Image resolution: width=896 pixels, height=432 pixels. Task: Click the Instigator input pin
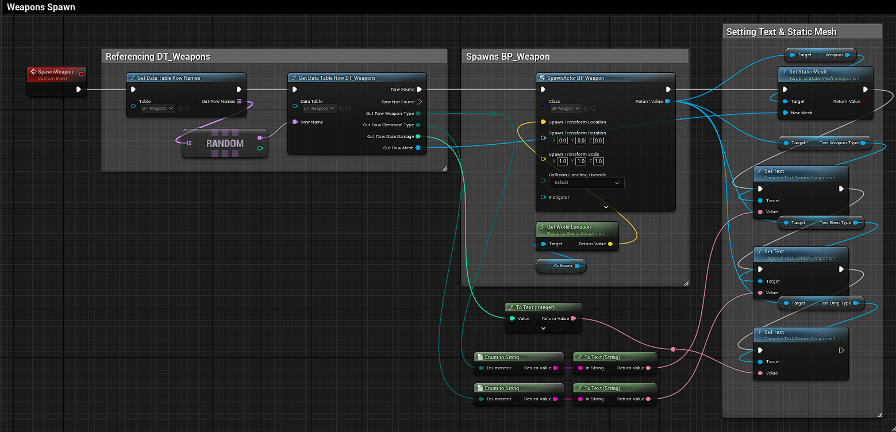543,197
